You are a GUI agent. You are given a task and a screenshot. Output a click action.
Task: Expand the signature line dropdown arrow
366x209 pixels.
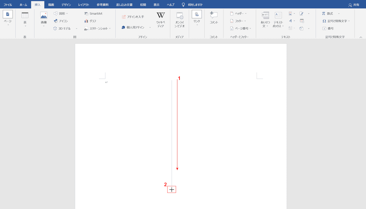(x=309, y=13)
